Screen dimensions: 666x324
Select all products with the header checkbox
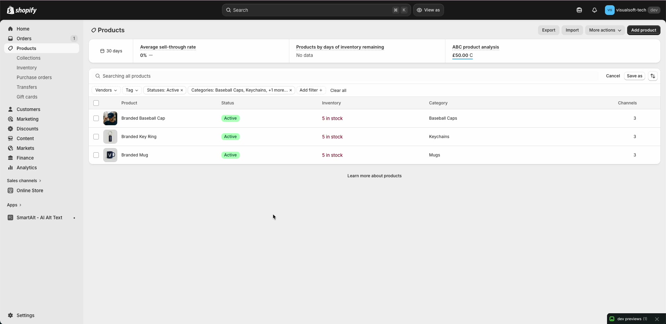[96, 103]
